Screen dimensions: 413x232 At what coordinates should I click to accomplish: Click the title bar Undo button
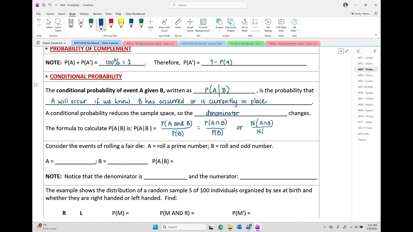pyautogui.click(x=50, y=5)
